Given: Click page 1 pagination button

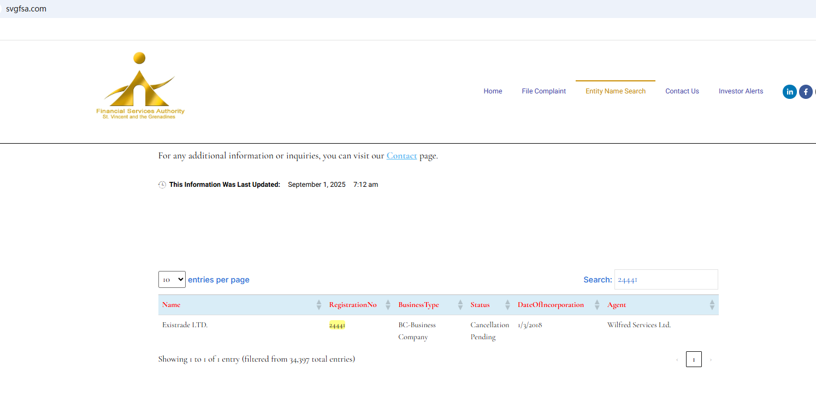Looking at the screenshot, I should (694, 359).
